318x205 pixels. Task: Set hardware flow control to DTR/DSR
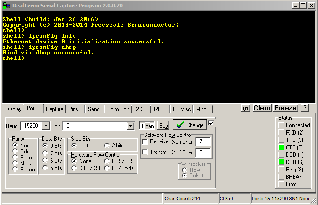coord(74,168)
